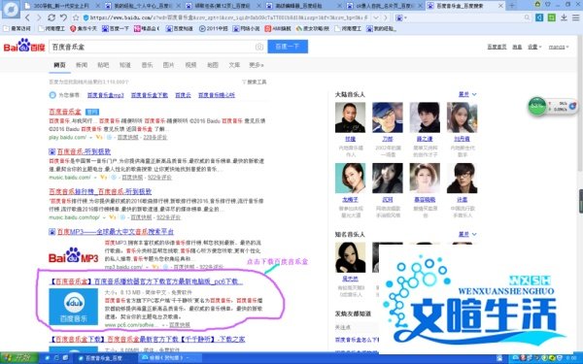The width and height of the screenshot is (583, 364).
Task: Select the 知道 search category tab
Action: pos(125,65)
